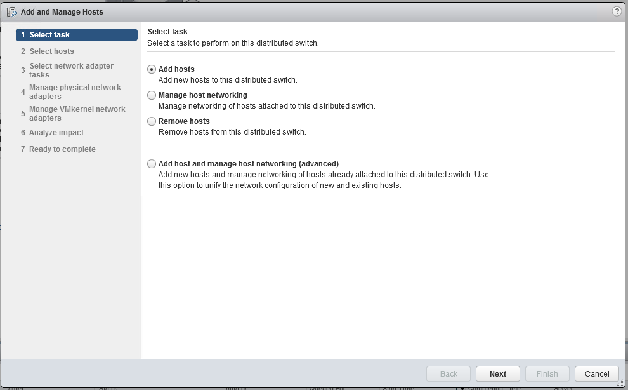Click the Finish button
This screenshot has width=628, height=390.
pos(547,373)
